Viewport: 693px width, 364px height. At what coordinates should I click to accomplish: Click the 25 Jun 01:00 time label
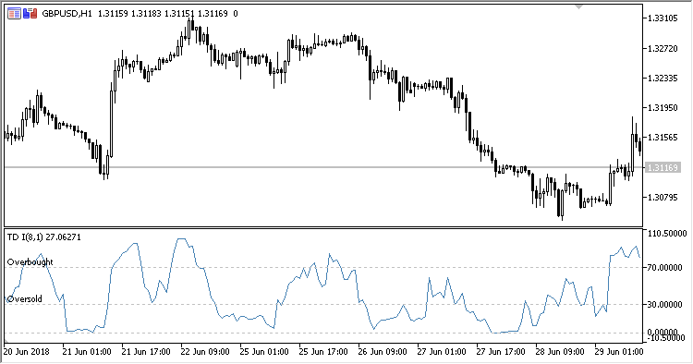tap(264, 352)
